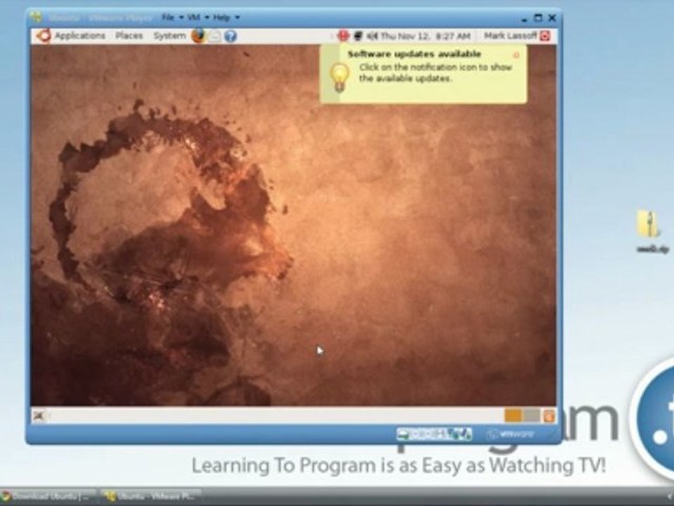Click the File menu dropdown arrow
The width and height of the screenshot is (674, 506).
[x=181, y=18]
